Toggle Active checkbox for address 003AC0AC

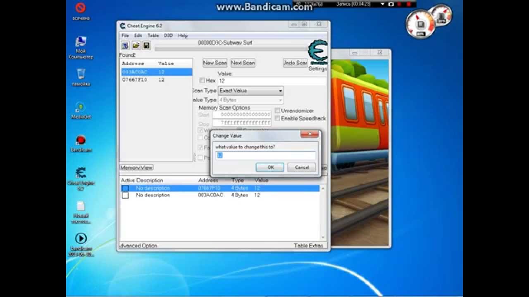point(125,195)
